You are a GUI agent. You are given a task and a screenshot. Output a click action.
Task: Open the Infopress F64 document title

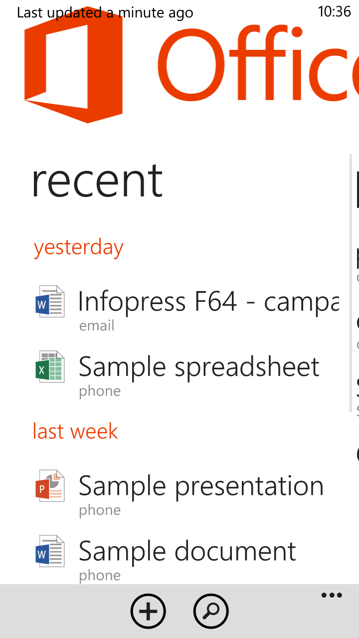click(x=208, y=302)
